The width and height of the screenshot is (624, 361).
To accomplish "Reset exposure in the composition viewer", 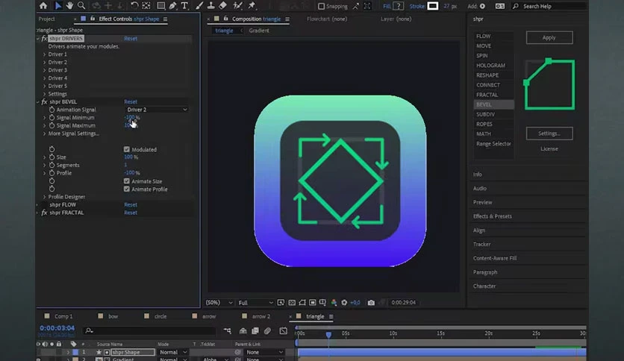I will (344, 303).
